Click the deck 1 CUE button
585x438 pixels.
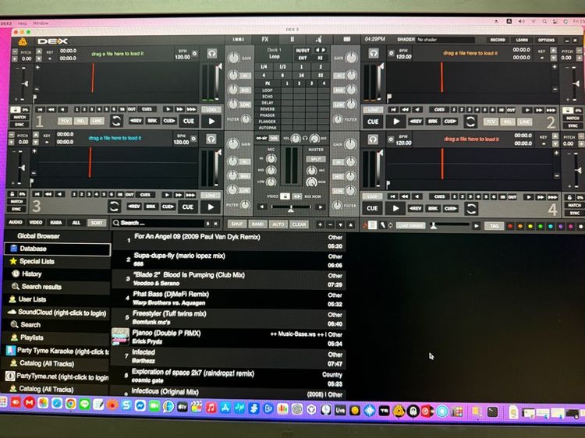[189, 121]
